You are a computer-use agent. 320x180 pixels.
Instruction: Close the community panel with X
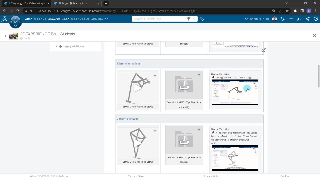[x=314, y=36]
